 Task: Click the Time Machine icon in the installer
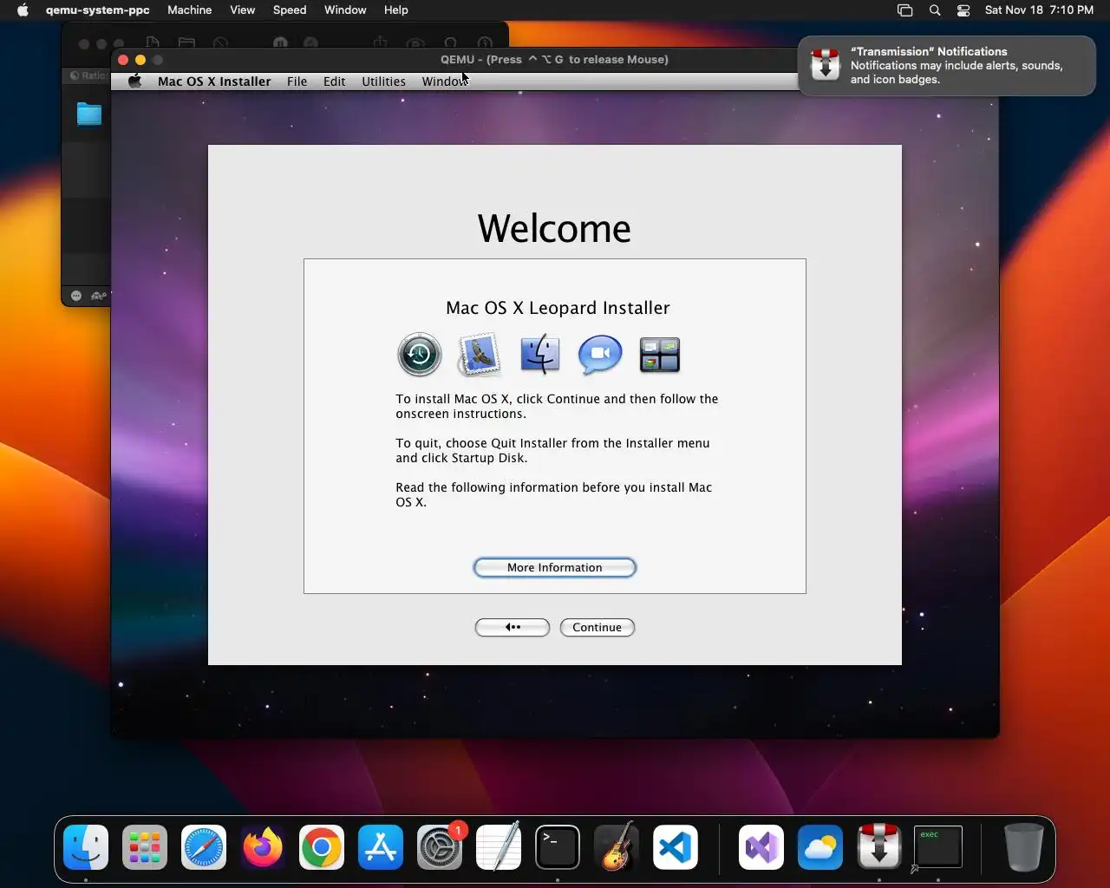(x=420, y=355)
